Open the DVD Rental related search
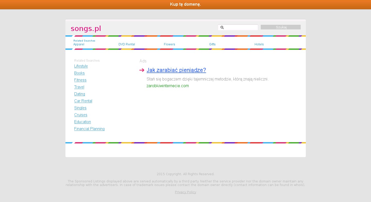 [x=127, y=44]
